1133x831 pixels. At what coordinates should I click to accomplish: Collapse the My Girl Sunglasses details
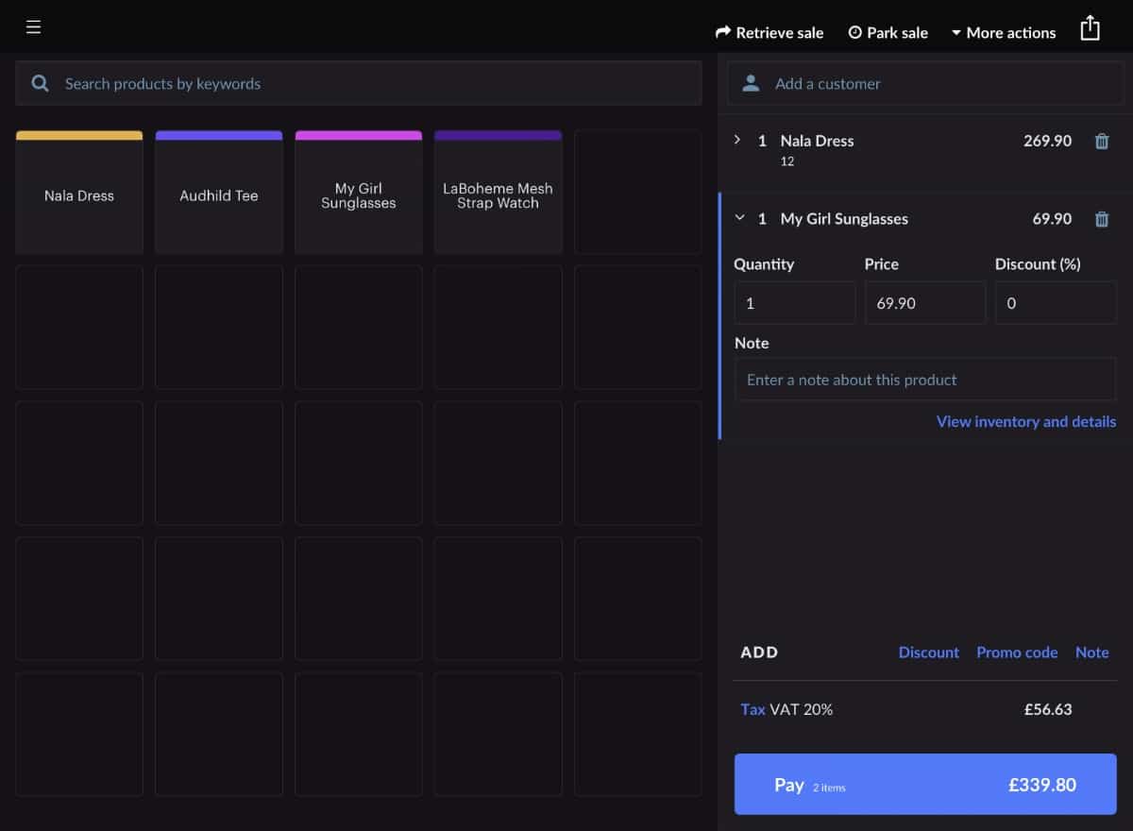(739, 218)
